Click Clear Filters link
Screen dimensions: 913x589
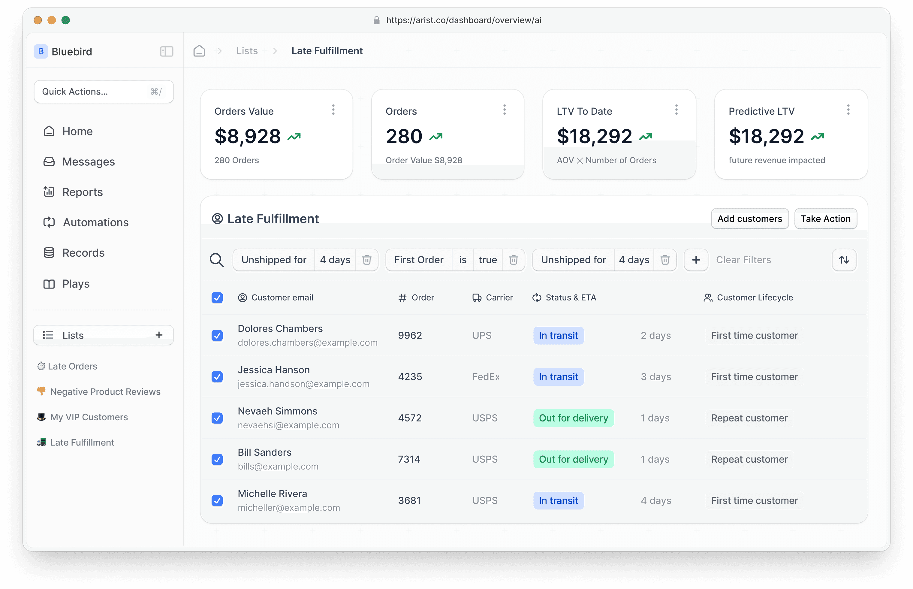tap(743, 260)
